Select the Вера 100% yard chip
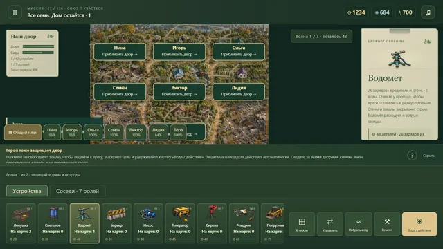This screenshot has height=249, width=443. 178,132
